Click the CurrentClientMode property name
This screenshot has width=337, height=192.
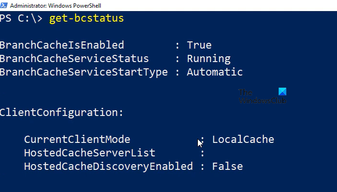(77, 140)
